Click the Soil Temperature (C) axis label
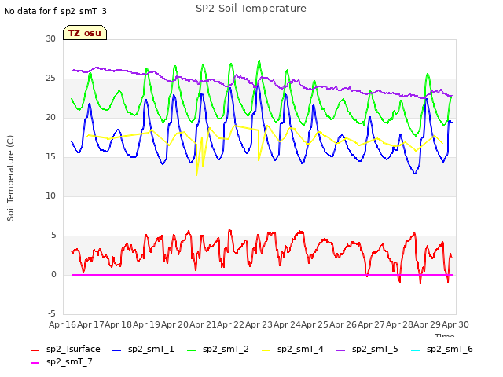This screenshot has height=377, width=503. click(10, 178)
